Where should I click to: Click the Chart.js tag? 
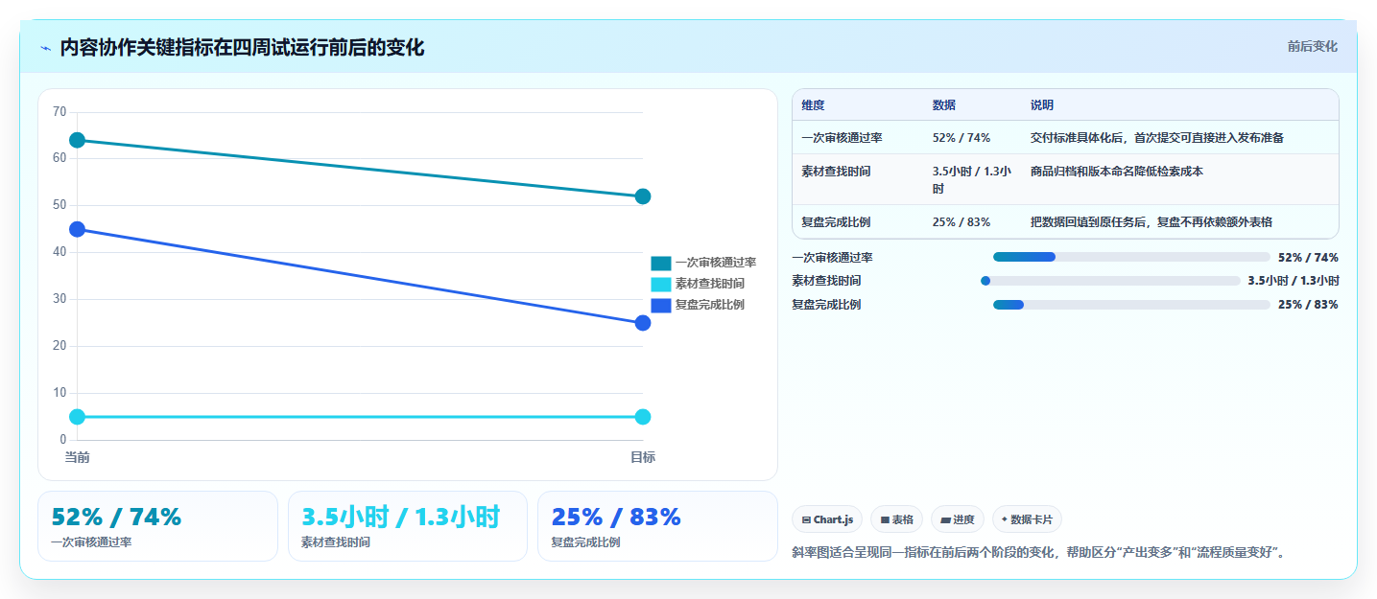[827, 519]
